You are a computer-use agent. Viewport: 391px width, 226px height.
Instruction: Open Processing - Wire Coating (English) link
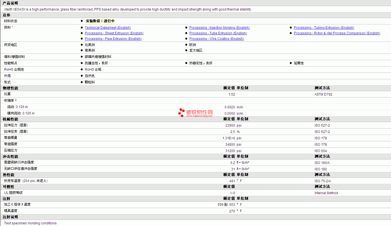coord(217,39)
